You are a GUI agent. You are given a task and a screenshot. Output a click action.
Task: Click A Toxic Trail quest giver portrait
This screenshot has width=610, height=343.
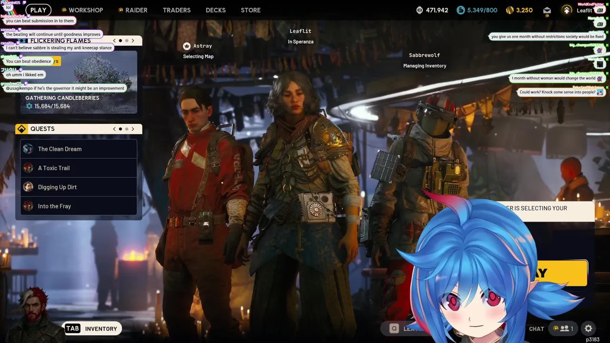(28, 168)
